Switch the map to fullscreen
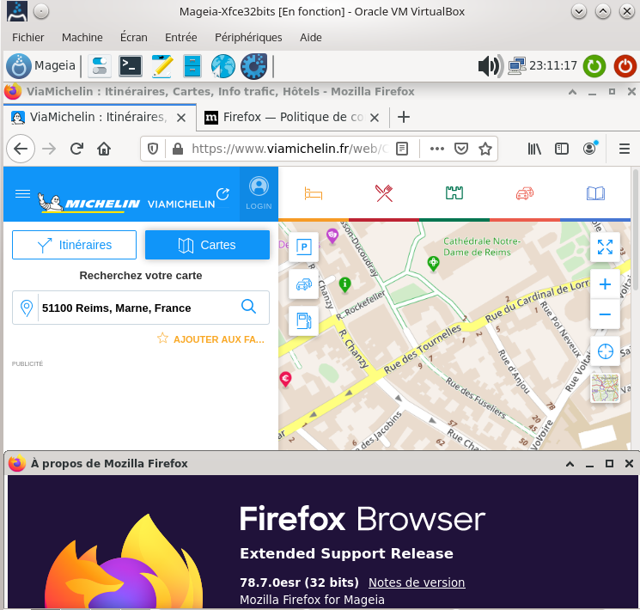640x610 pixels. click(605, 247)
